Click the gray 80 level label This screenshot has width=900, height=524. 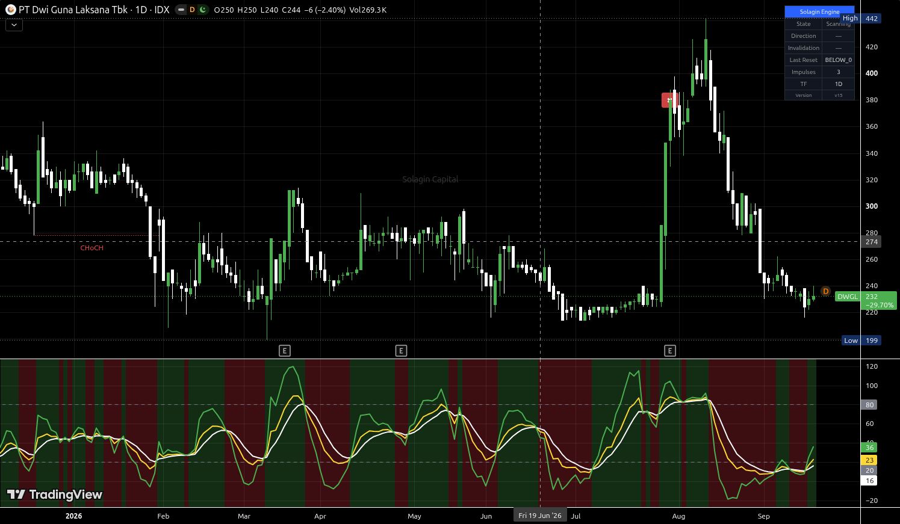coord(869,405)
